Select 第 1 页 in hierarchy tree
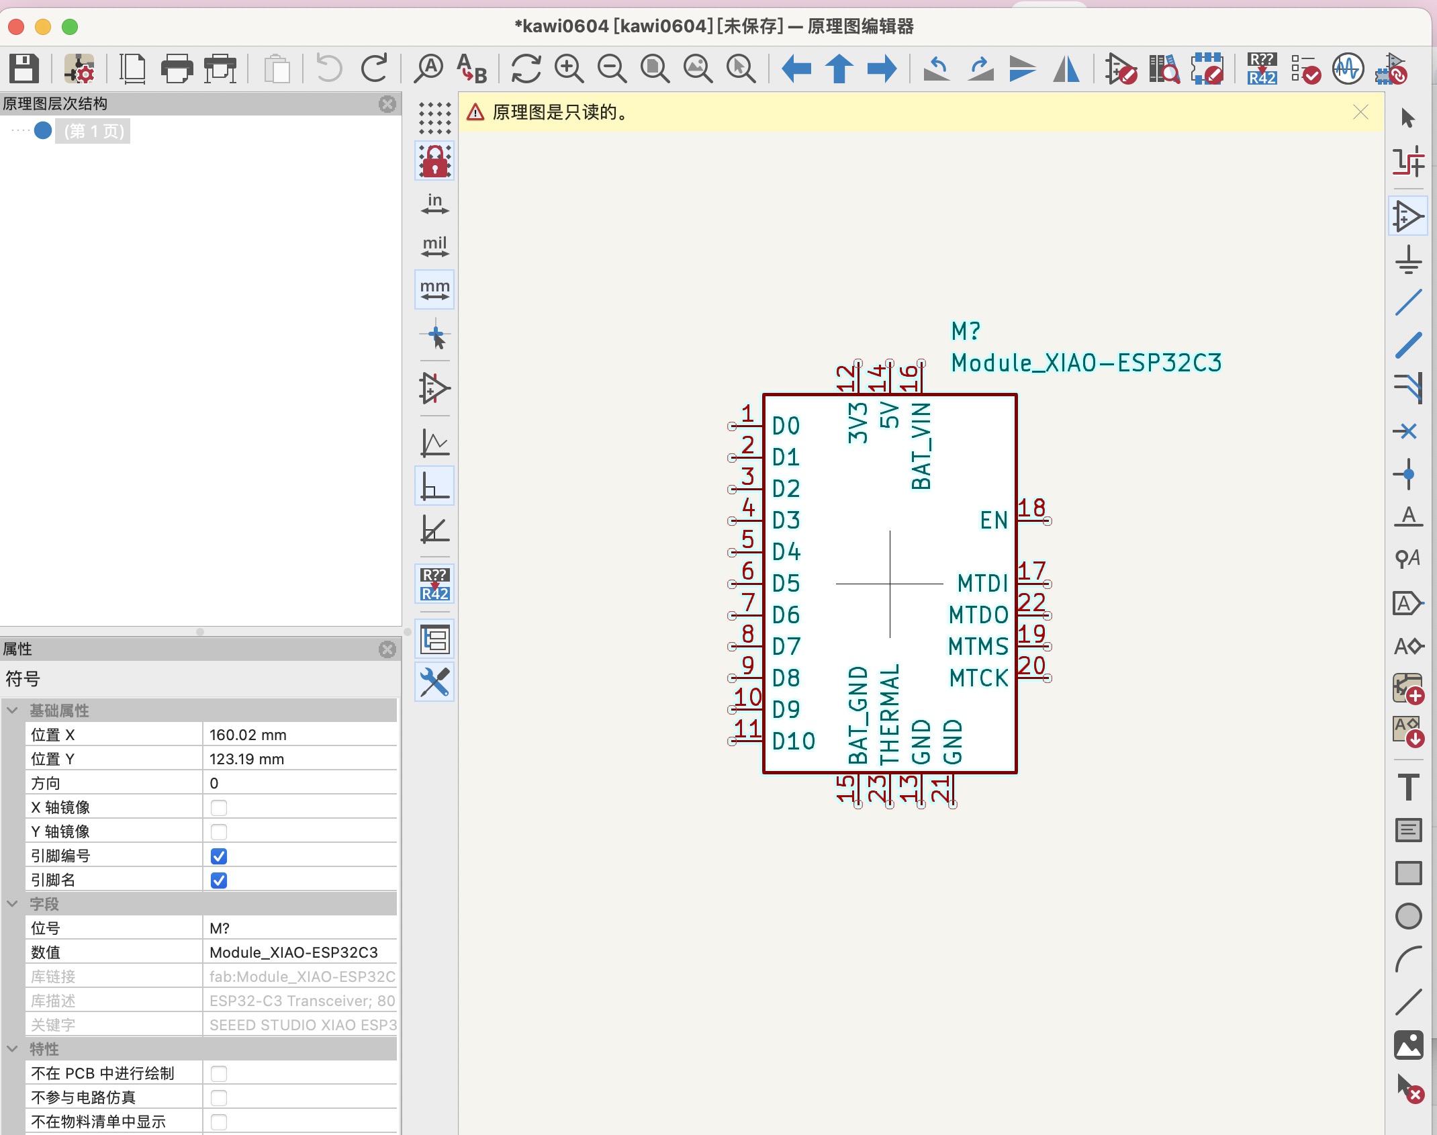The image size is (1437, 1135). 94,131
